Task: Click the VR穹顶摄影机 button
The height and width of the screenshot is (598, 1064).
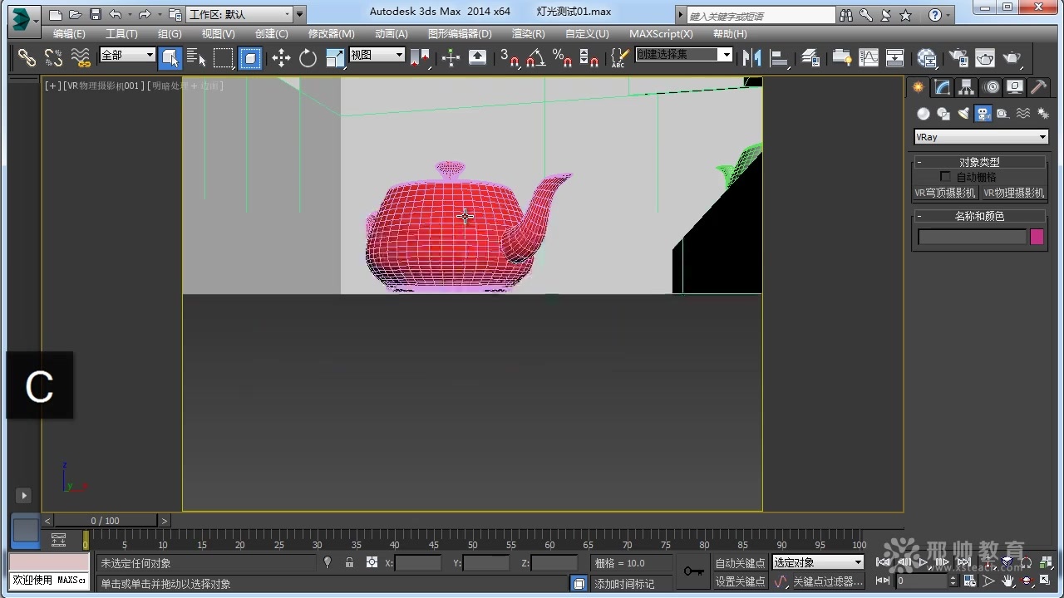Action: pyautogui.click(x=946, y=193)
